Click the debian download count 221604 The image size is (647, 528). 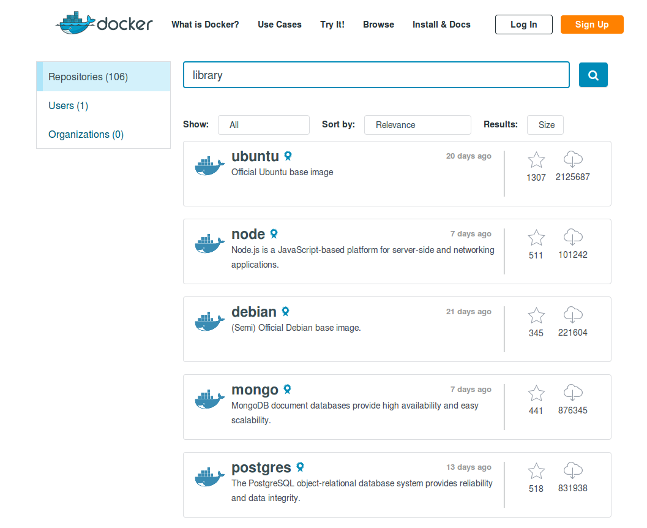(x=573, y=333)
